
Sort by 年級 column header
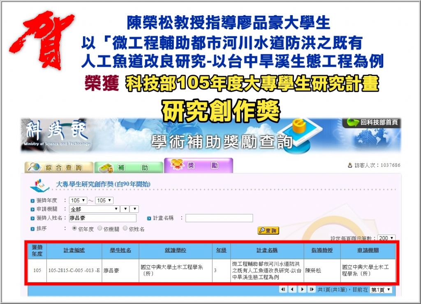point(221,250)
